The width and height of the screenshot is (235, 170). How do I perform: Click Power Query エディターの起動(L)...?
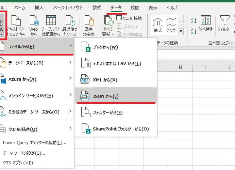[x=35, y=143]
